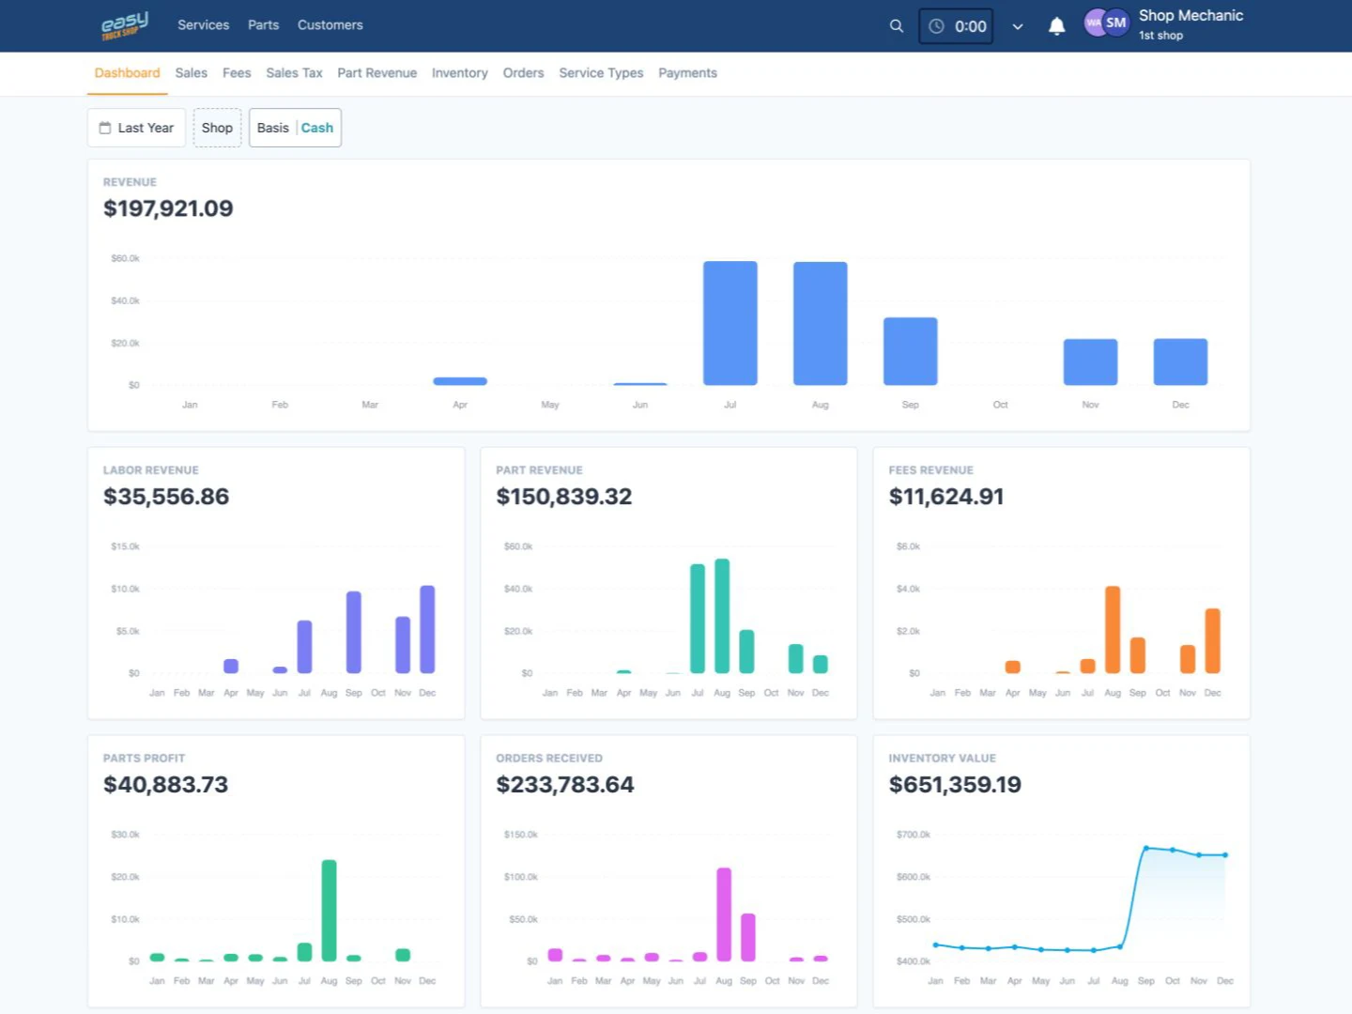Go to the Sales Tax tab
This screenshot has height=1014, width=1352.
pos(294,73)
